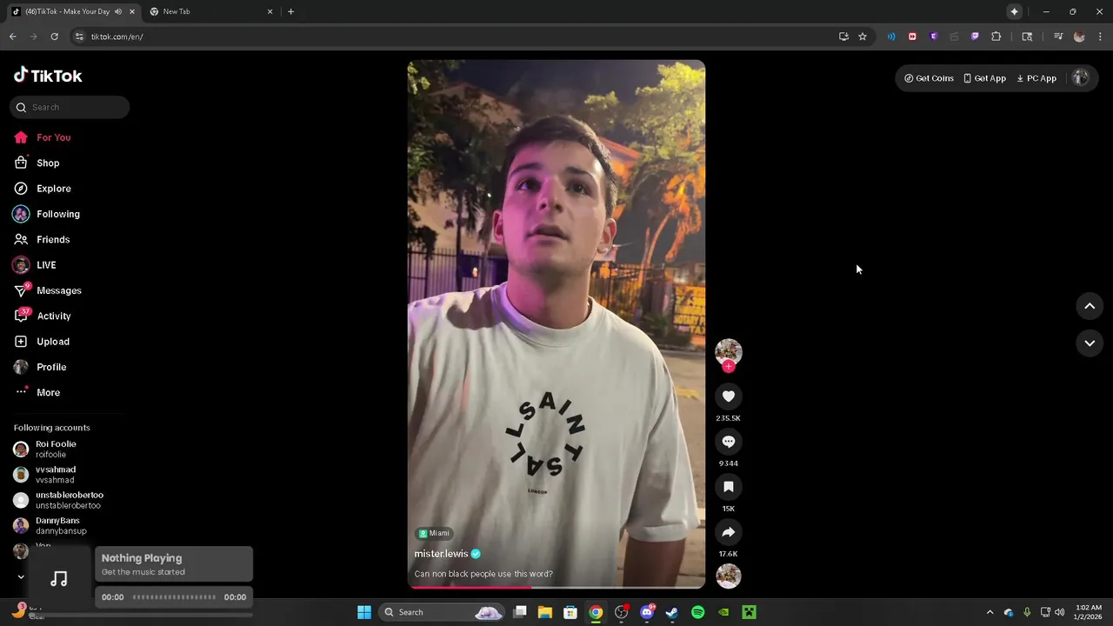This screenshot has width=1113, height=626.
Task: Reload the page
Action: [54, 37]
